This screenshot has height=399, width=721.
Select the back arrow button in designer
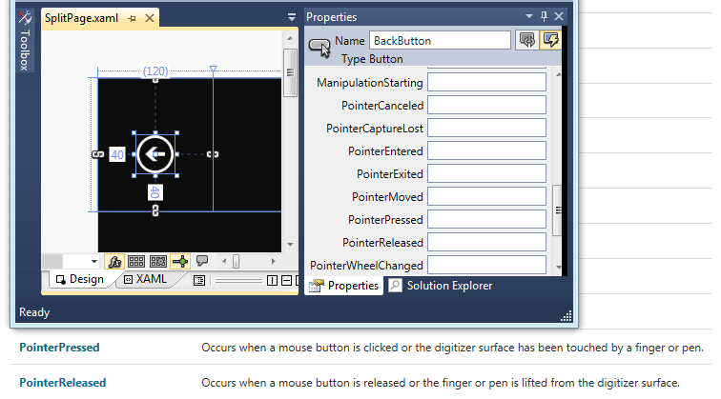coord(155,154)
